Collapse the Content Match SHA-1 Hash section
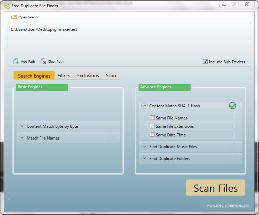The width and height of the screenshot is (259, 215). coord(144,106)
